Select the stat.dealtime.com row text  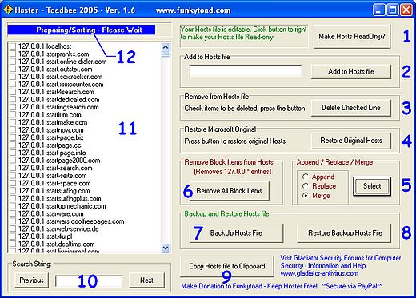pyautogui.click(x=57, y=244)
